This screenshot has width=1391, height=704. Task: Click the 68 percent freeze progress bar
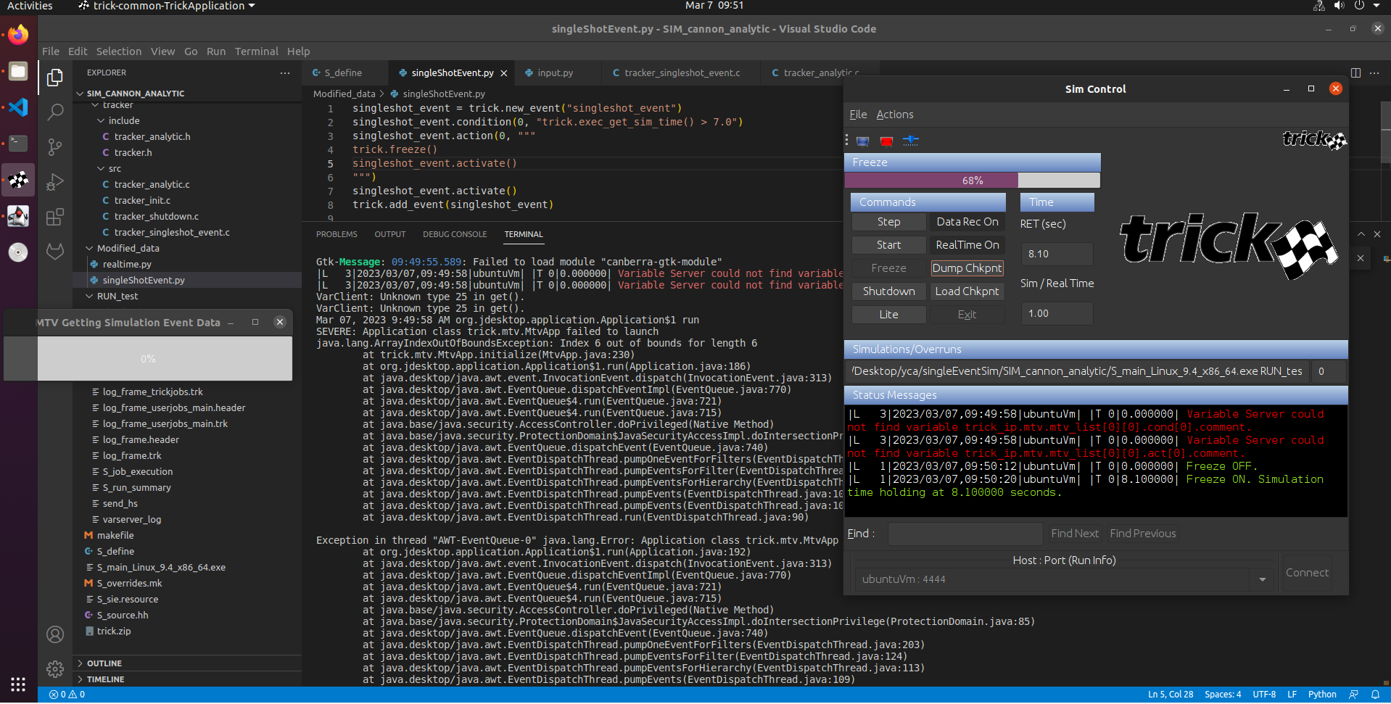(973, 180)
